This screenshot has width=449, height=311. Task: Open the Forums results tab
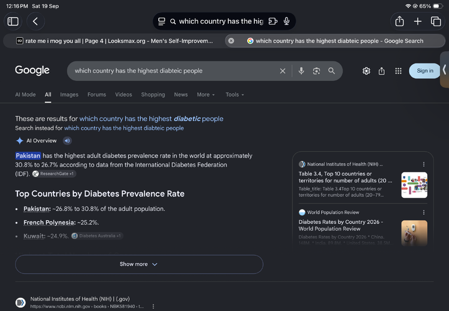pos(97,95)
